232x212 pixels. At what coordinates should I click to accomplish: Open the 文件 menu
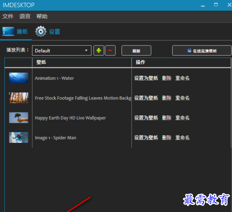click(8, 16)
